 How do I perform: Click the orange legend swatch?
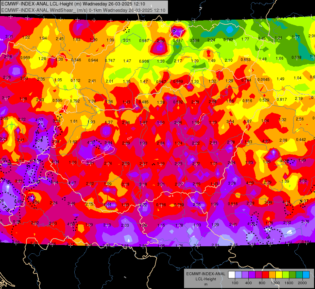(273, 275)
